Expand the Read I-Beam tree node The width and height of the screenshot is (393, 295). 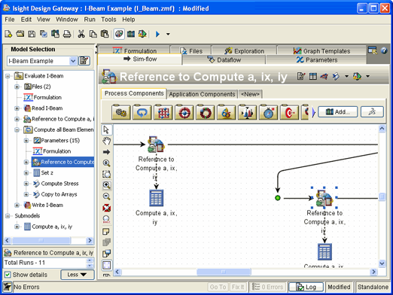click(17, 108)
